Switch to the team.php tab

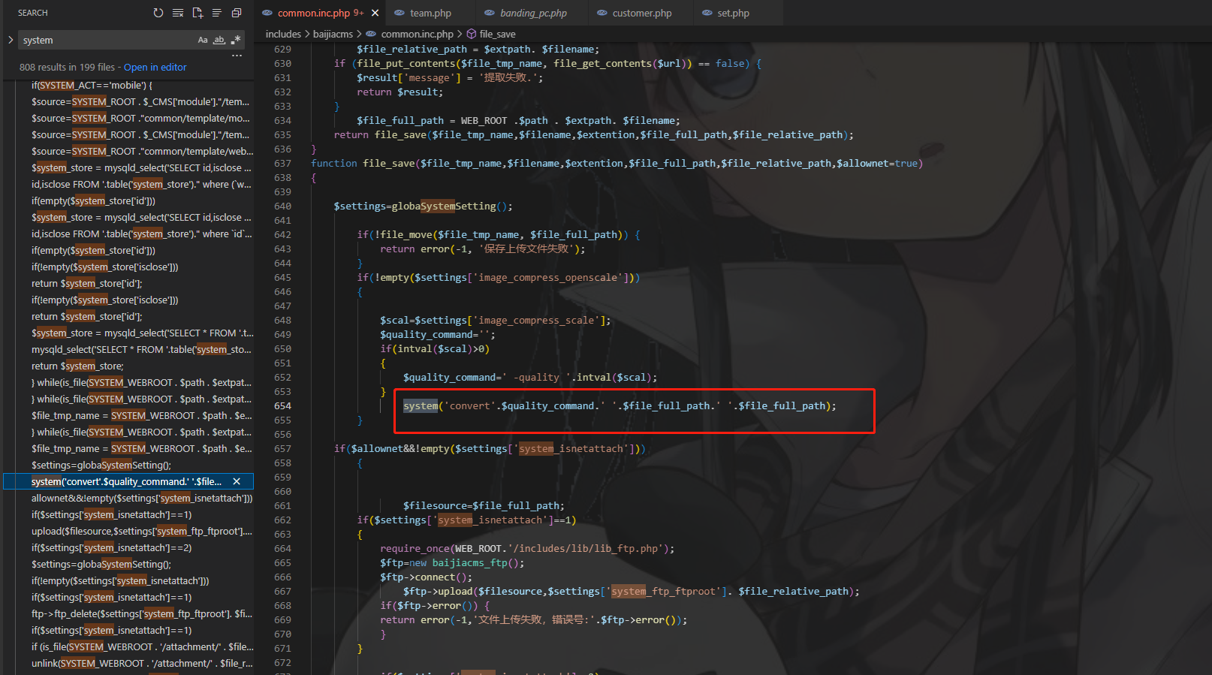click(430, 13)
